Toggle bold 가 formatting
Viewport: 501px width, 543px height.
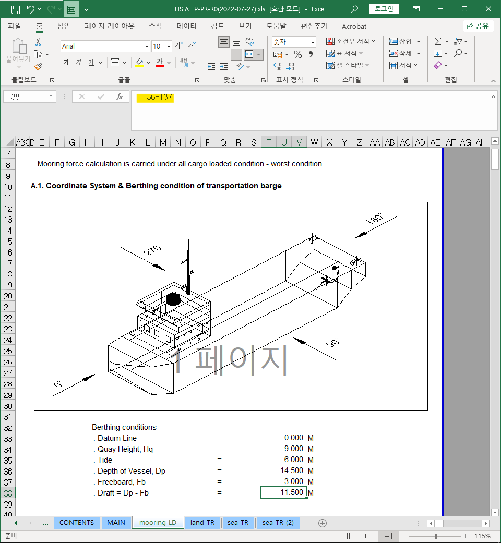(x=66, y=63)
